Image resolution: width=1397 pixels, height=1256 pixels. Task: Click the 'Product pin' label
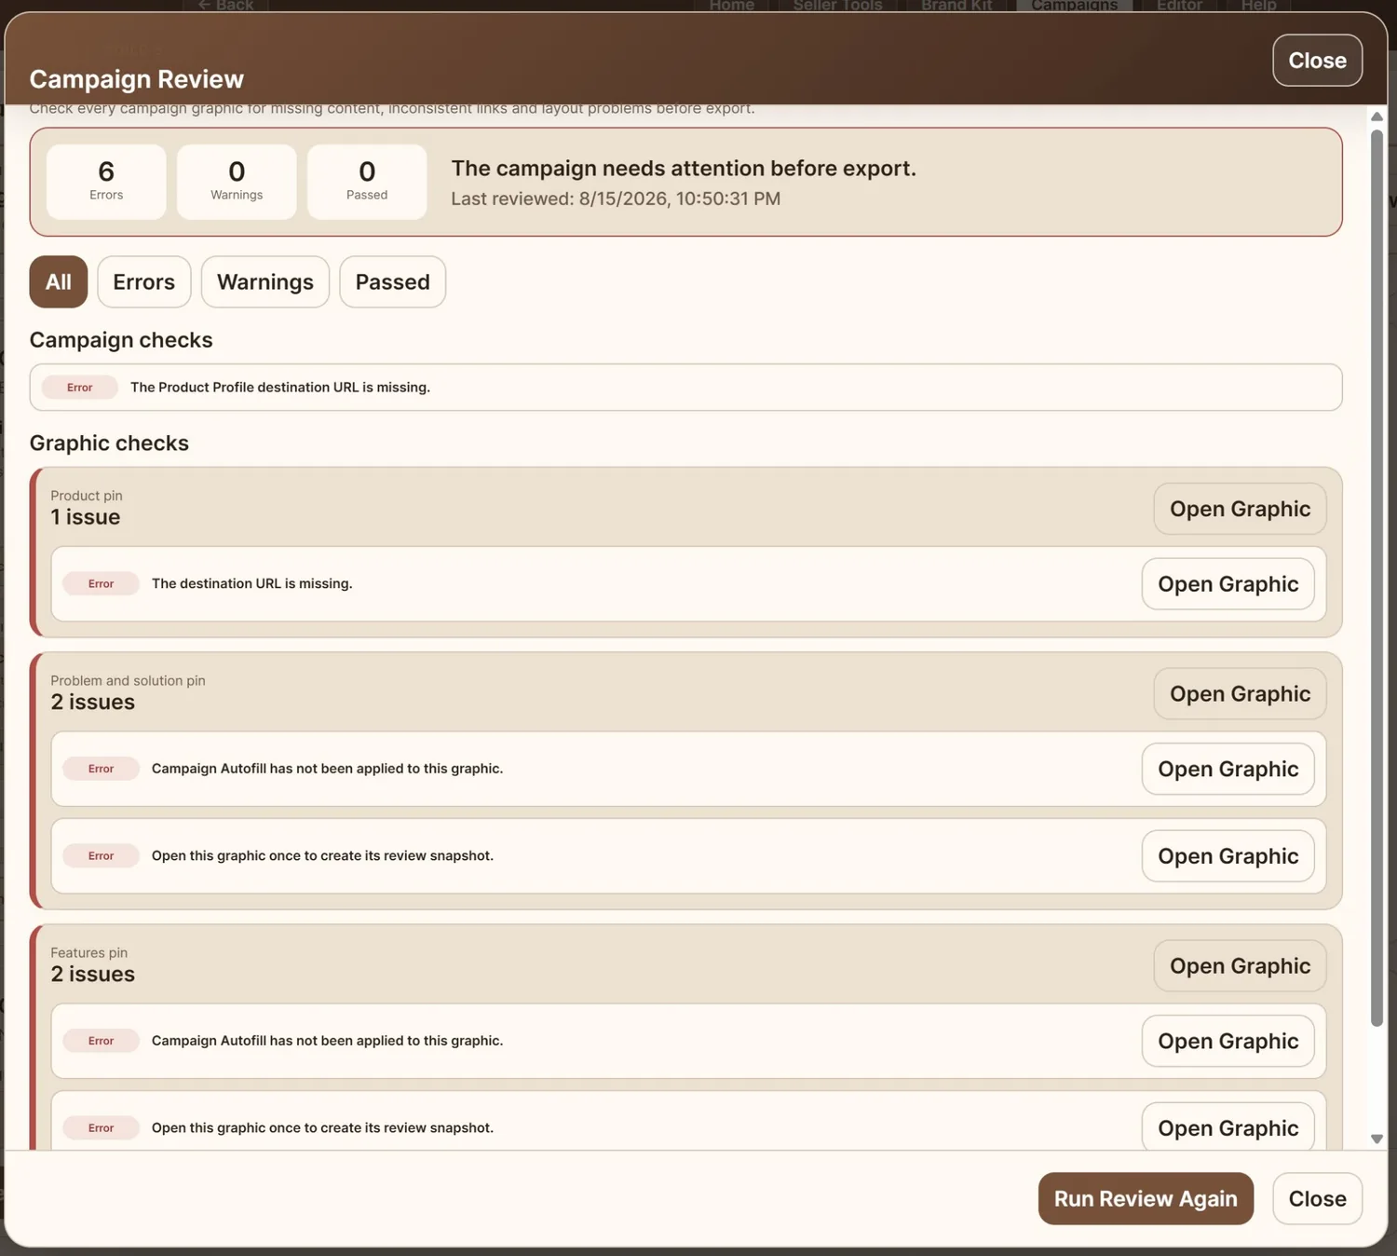(87, 496)
